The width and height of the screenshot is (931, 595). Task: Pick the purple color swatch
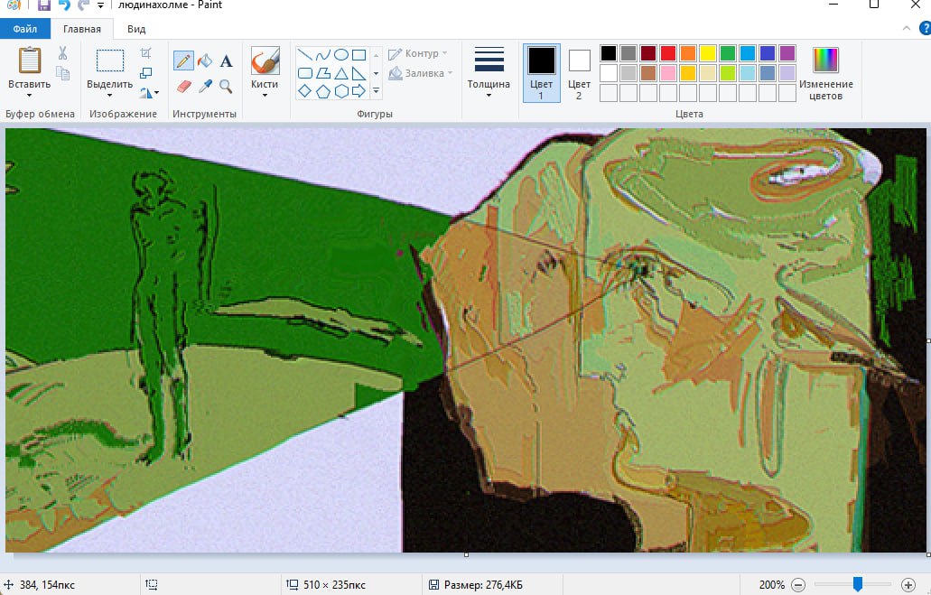[x=787, y=53]
